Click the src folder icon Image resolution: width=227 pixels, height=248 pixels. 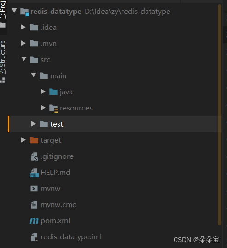[x=34, y=60]
